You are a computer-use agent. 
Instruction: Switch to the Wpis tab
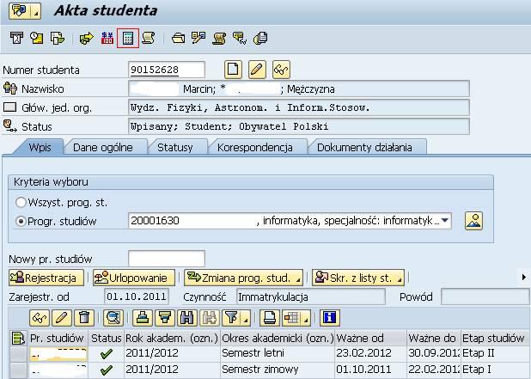click(40, 148)
